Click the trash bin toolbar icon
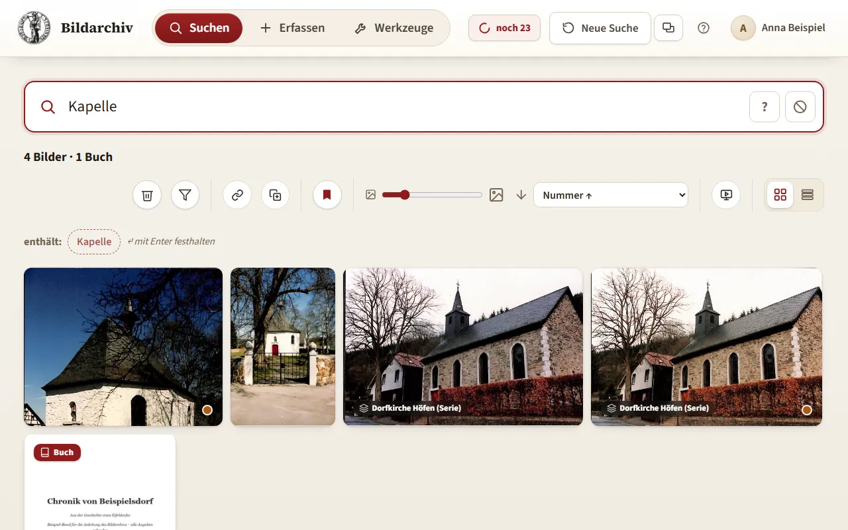This screenshot has width=848, height=530. click(x=147, y=195)
